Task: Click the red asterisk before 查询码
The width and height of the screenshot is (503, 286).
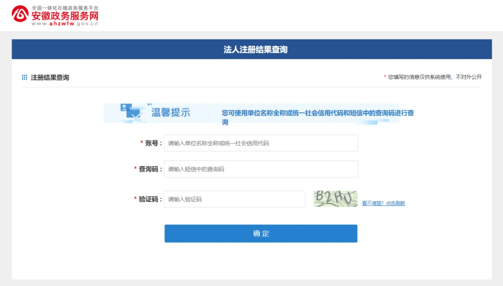Action: coord(136,169)
